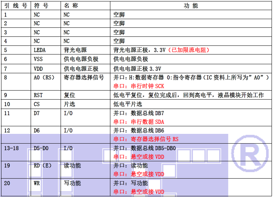The height and width of the screenshot is (197, 273).
Task: Click the D6 symbol cell
Action: pyautogui.click(x=36, y=131)
